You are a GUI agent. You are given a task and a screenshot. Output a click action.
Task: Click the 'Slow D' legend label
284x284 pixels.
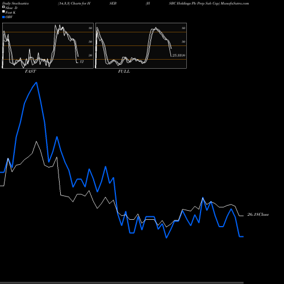11,8
